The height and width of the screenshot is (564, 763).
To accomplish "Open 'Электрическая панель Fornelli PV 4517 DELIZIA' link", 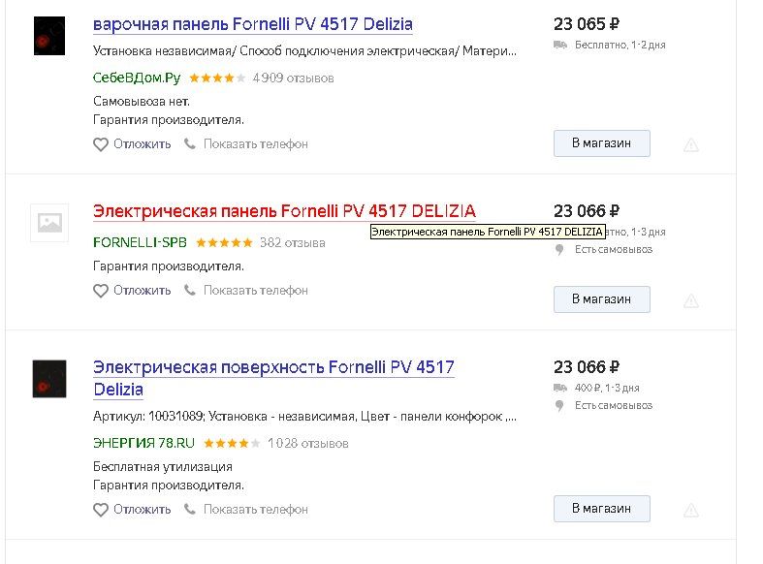I will click(284, 211).
